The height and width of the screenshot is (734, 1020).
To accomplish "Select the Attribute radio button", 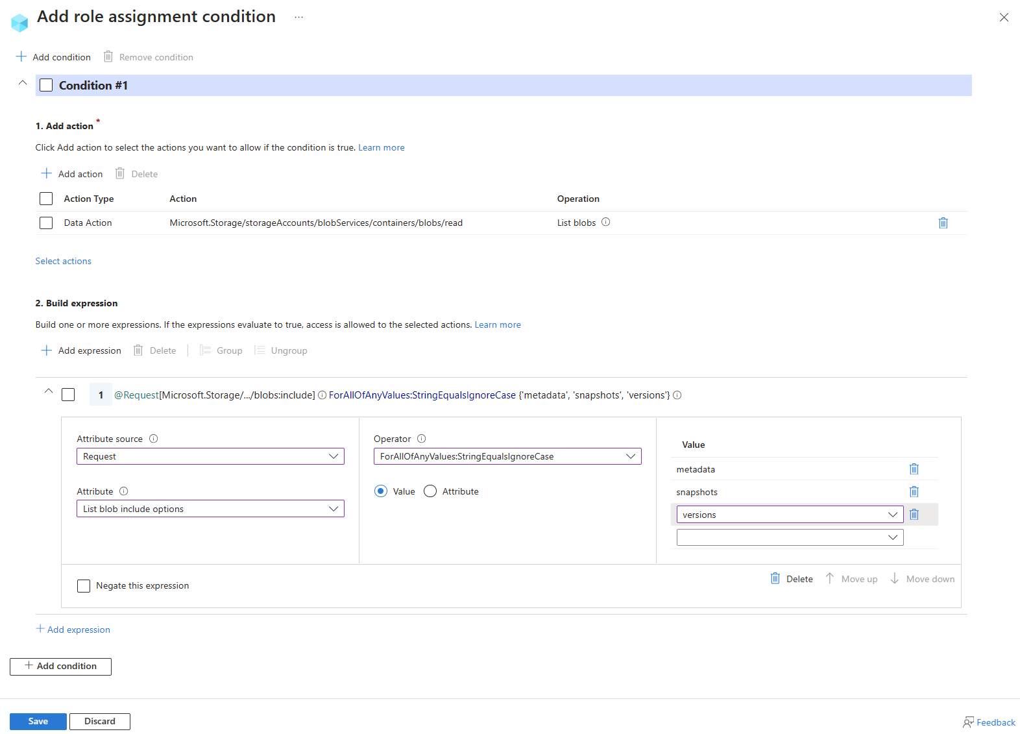I will click(x=430, y=491).
